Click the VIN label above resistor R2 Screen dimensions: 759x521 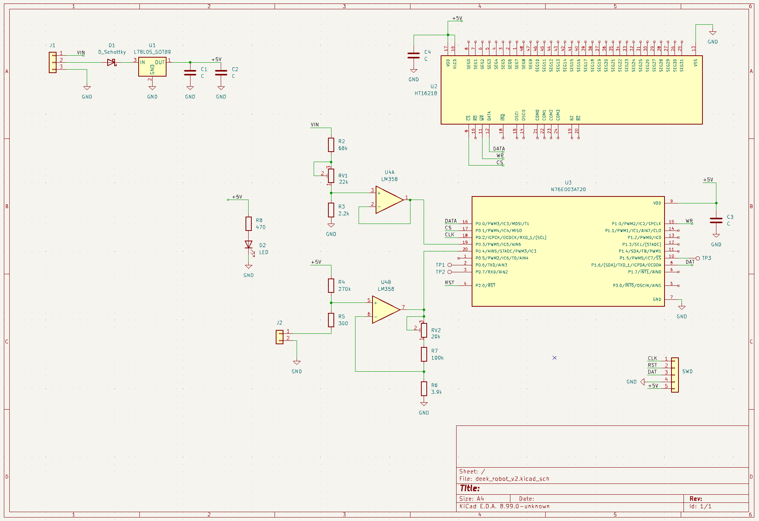tap(315, 125)
